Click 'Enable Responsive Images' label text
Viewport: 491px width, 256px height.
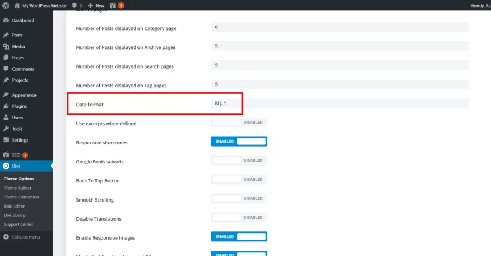pyautogui.click(x=105, y=238)
